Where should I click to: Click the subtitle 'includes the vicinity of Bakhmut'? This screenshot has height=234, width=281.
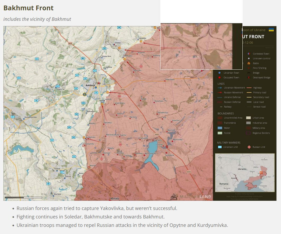[x=37, y=19]
